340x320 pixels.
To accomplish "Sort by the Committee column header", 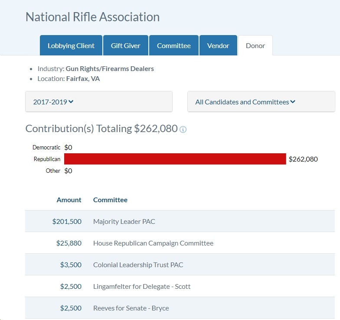I will [x=110, y=200].
